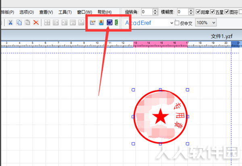Click the third gray alignment icon after the red X
This screenshot has width=242, height=166.
point(65,23)
